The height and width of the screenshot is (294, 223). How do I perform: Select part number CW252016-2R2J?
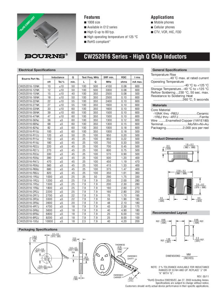(29, 192)
